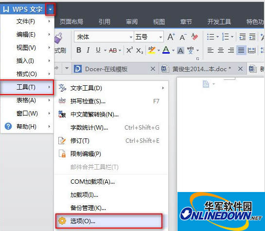Viewport: 265px width, 231px height.
Task: Click the clear formatting eraser icon
Action: tap(194, 37)
